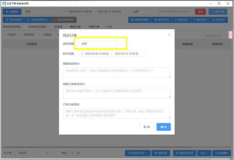Click the pink 切换 switch tag at right edge
The image size is (234, 160).
pyautogui.click(x=230, y=35)
